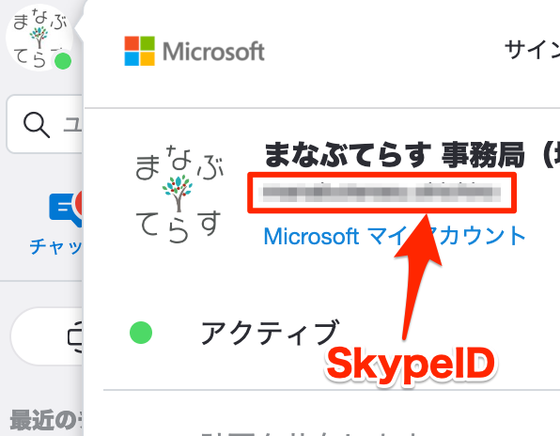Viewport: 560px width, 436px height.
Task: Click the Microsoft four-color logo
Action: click(140, 51)
